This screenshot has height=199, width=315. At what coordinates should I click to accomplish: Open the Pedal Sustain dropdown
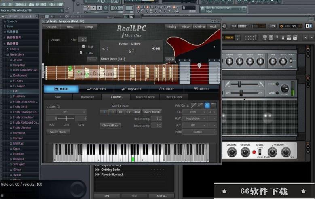tap(199, 132)
